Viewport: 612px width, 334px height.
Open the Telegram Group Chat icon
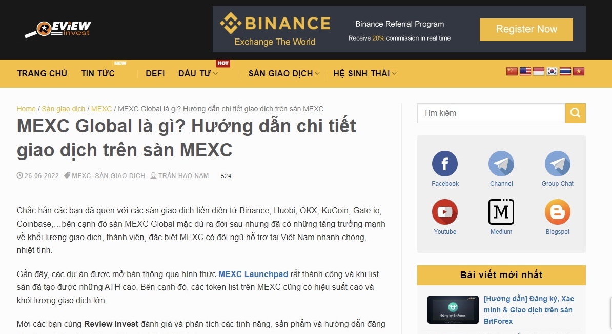[557, 164]
